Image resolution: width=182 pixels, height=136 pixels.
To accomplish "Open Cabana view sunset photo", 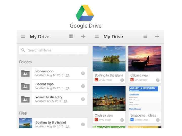I will 145,59.
